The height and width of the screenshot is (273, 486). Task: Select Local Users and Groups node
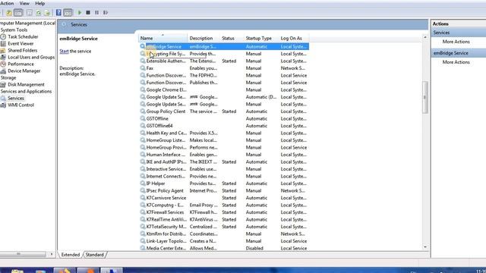pos(31,58)
